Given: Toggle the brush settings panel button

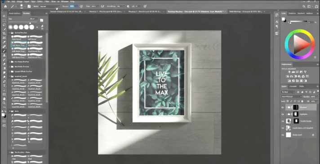Looking at the screenshot, I should [x=29, y=7].
